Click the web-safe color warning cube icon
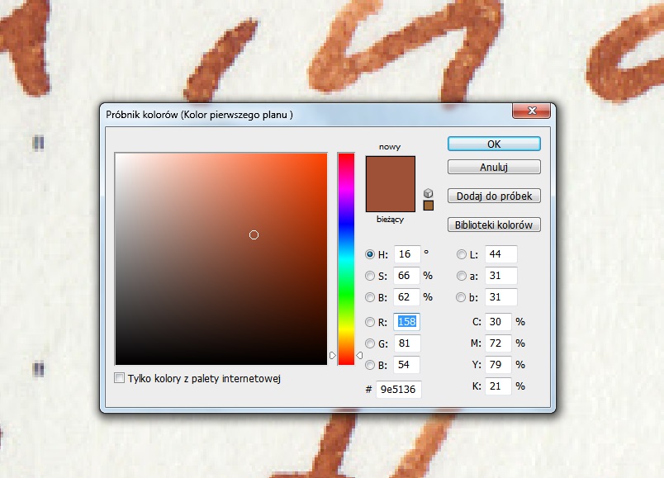This screenshot has height=478, width=664. click(x=428, y=193)
